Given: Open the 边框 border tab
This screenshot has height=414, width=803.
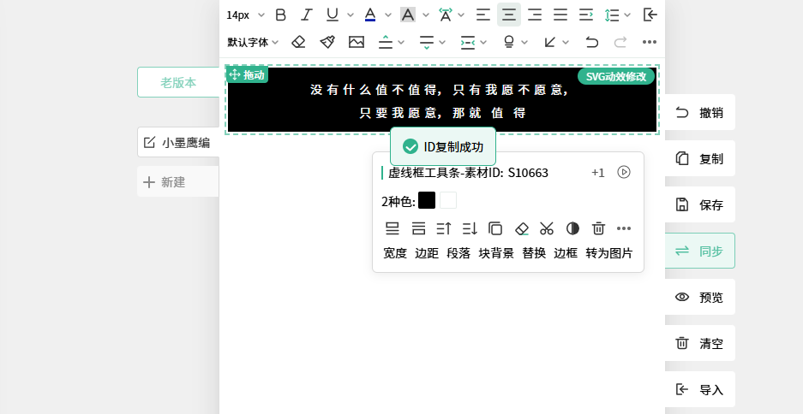Looking at the screenshot, I should 566,253.
